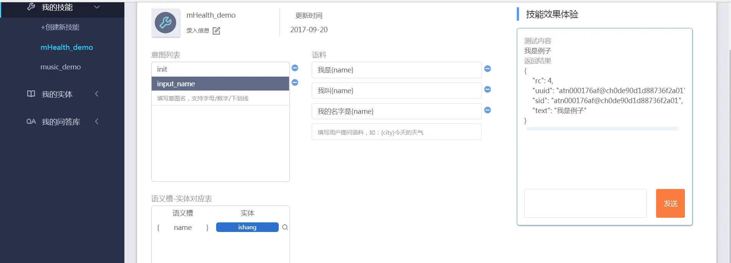
Task: Expand the 我的问答库 section chevron
Action: tap(97, 122)
